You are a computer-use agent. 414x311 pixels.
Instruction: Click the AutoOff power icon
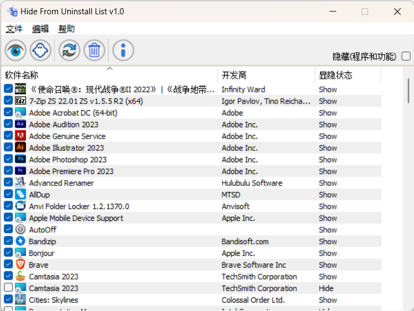coord(20,230)
